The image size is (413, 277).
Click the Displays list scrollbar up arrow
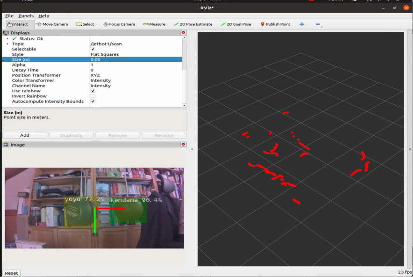[185, 38]
